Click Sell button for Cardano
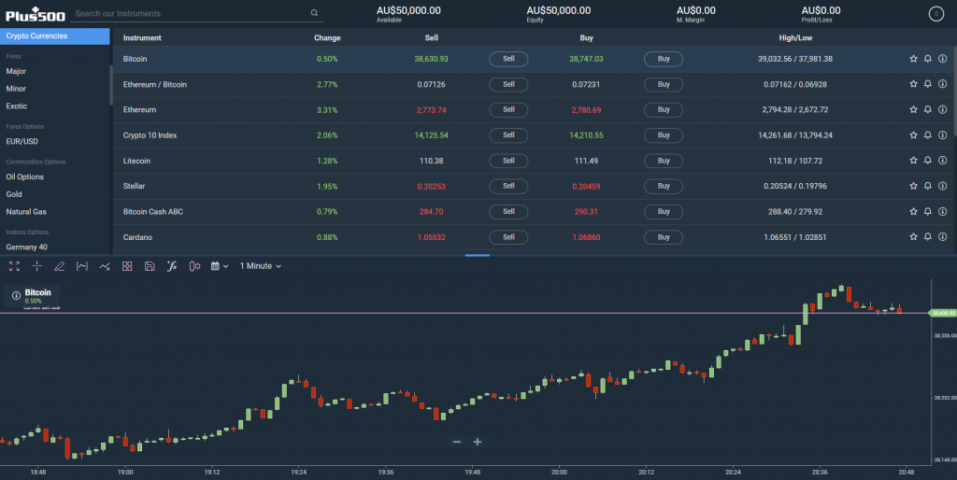The image size is (957, 480). coord(508,237)
